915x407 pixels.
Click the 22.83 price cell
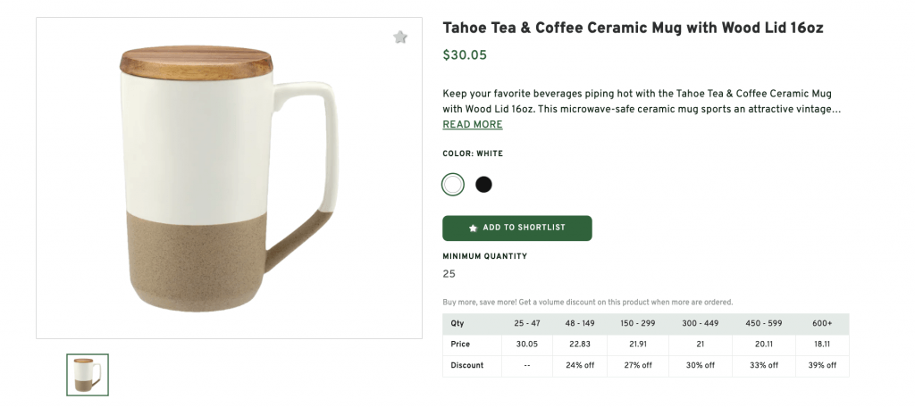tap(580, 345)
